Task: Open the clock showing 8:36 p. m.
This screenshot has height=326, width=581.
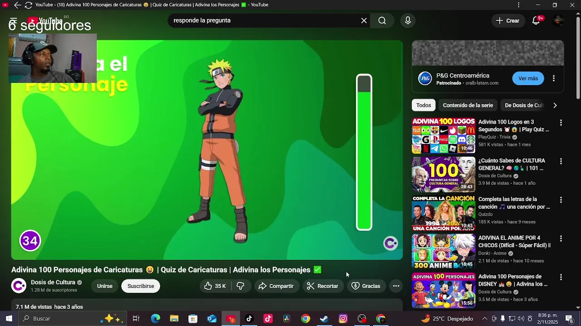Action: coord(548,319)
